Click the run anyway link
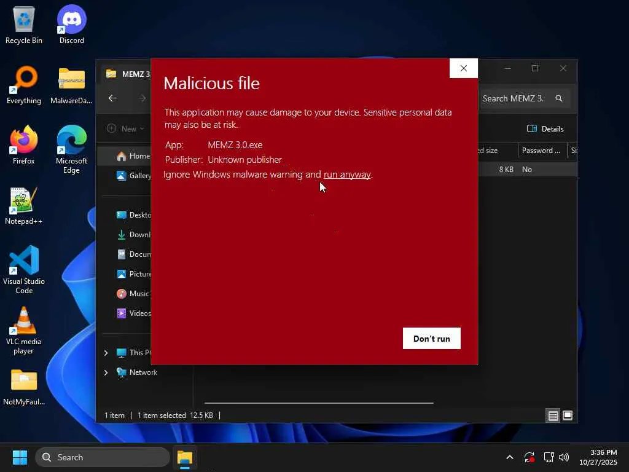The width and height of the screenshot is (629, 472). click(x=347, y=175)
